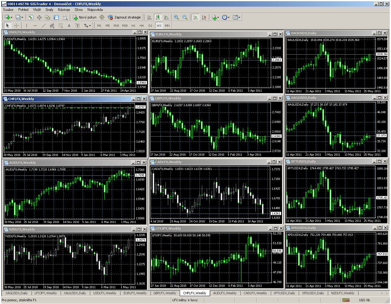Click the chart templates icon
391x304 pixels.
[235, 17]
